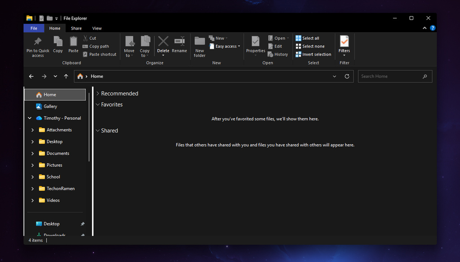Image resolution: width=460 pixels, height=262 pixels.
Task: Open the ribbon Help icon
Action: [x=433, y=28]
